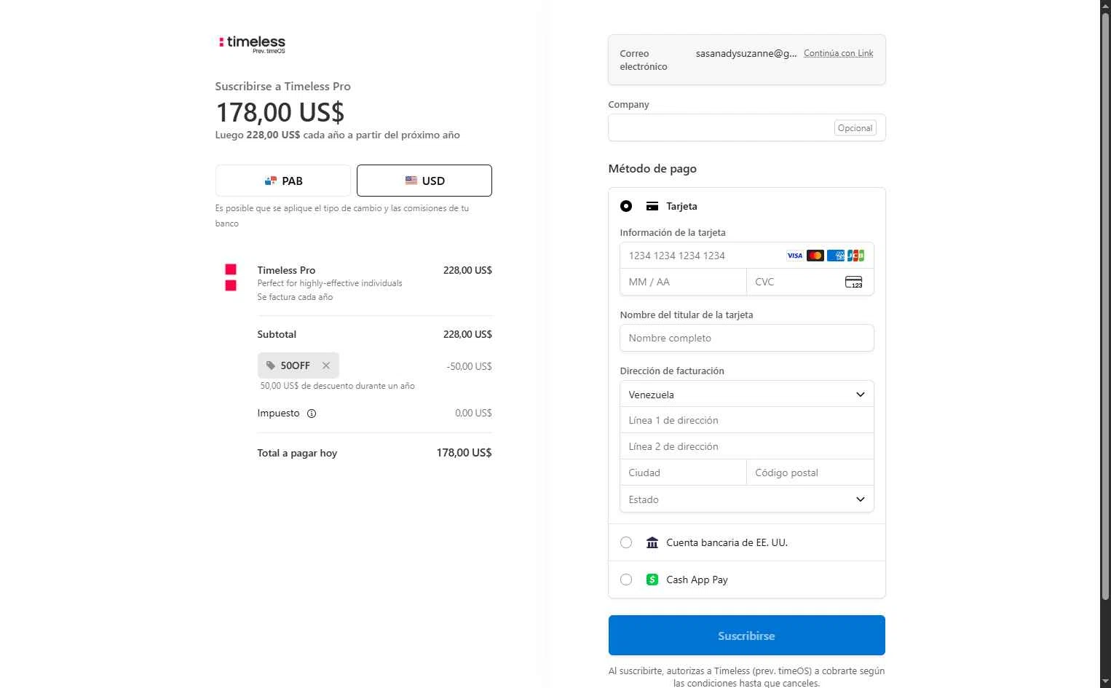The image size is (1111, 688).
Task: Click the tax info icon next to Impuesto
Action: pos(312,414)
